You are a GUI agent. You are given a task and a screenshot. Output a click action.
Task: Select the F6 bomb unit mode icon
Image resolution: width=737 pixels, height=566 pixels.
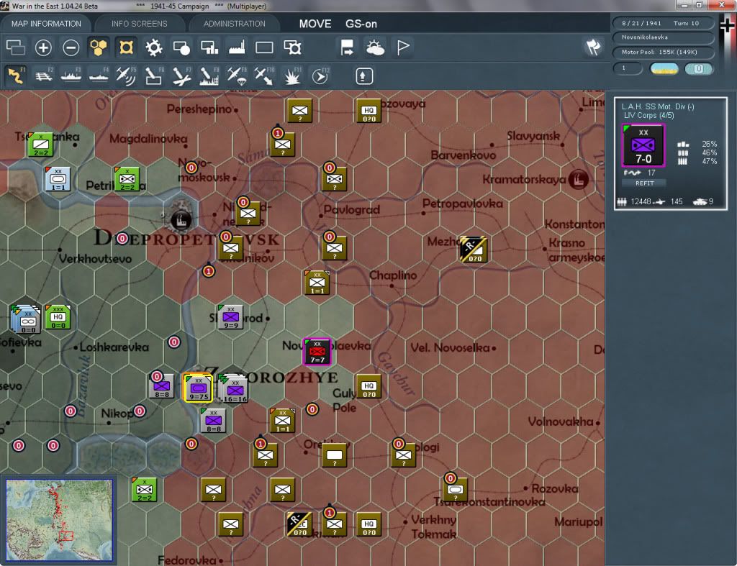(x=154, y=76)
